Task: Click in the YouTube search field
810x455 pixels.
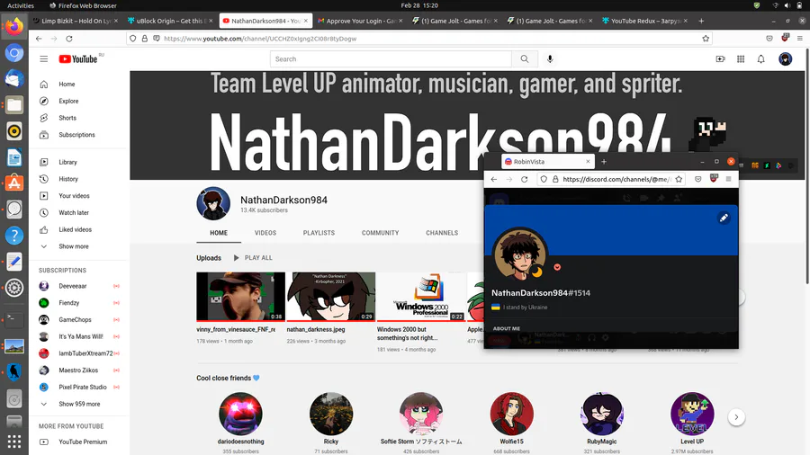Action: pyautogui.click(x=391, y=58)
